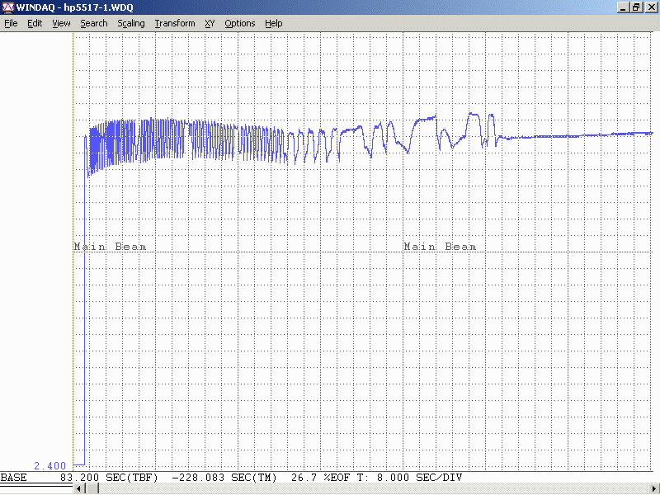Click the left 'Main Beam' event marker label
This screenshot has height=495, width=660.
click(x=110, y=247)
